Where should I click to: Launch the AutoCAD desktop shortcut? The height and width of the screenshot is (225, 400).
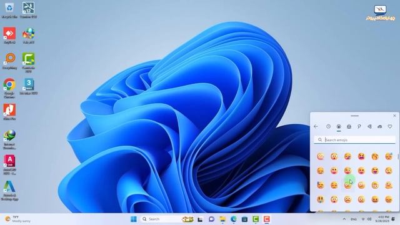click(x=9, y=164)
